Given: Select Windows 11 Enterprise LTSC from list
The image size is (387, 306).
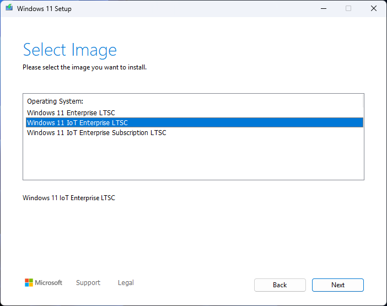Looking at the screenshot, I should pos(71,113).
